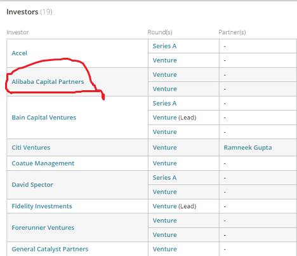The image size is (297, 256).
Task: Click the Investors (19) section heading
Action: [29, 12]
